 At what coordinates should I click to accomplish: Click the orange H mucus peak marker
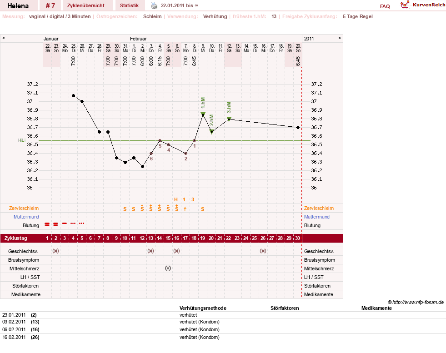176,199
